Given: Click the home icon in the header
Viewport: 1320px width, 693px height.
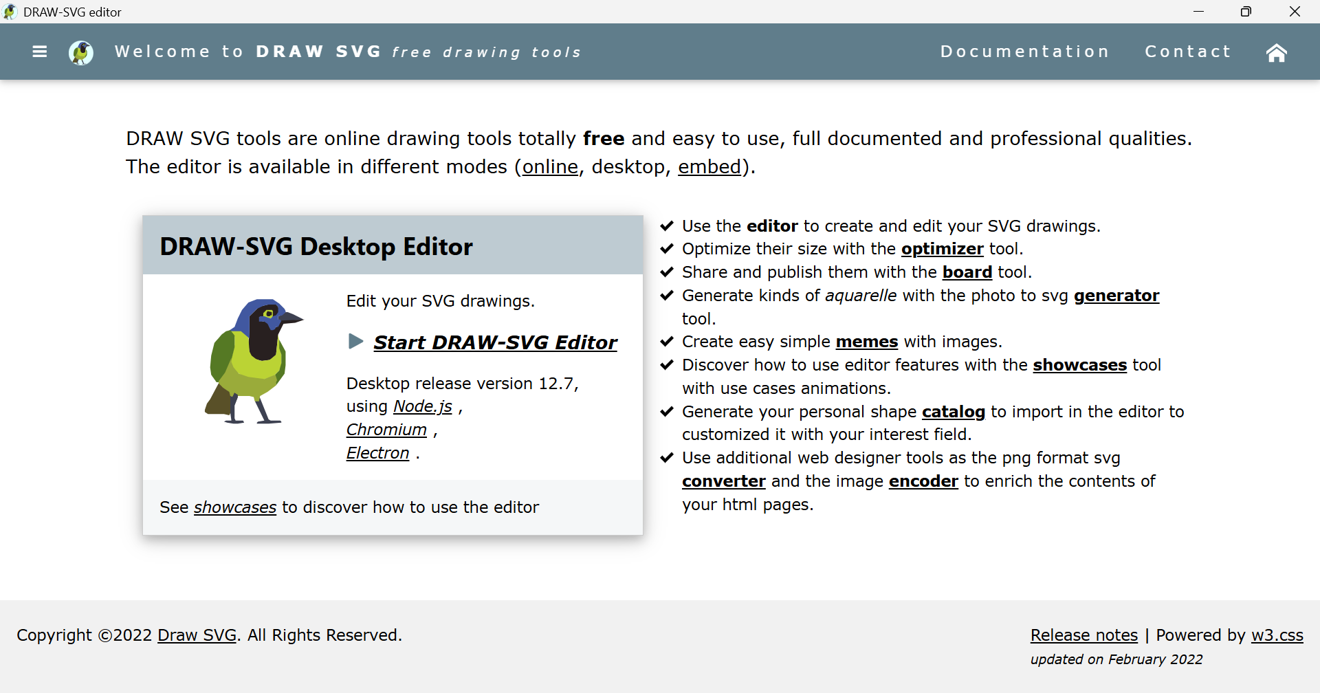Looking at the screenshot, I should 1277,52.
